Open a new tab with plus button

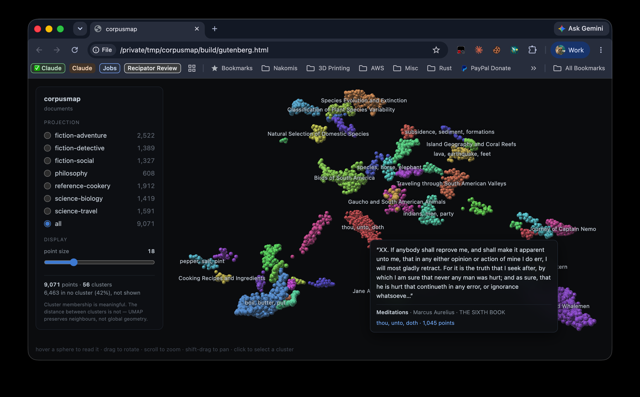click(214, 29)
